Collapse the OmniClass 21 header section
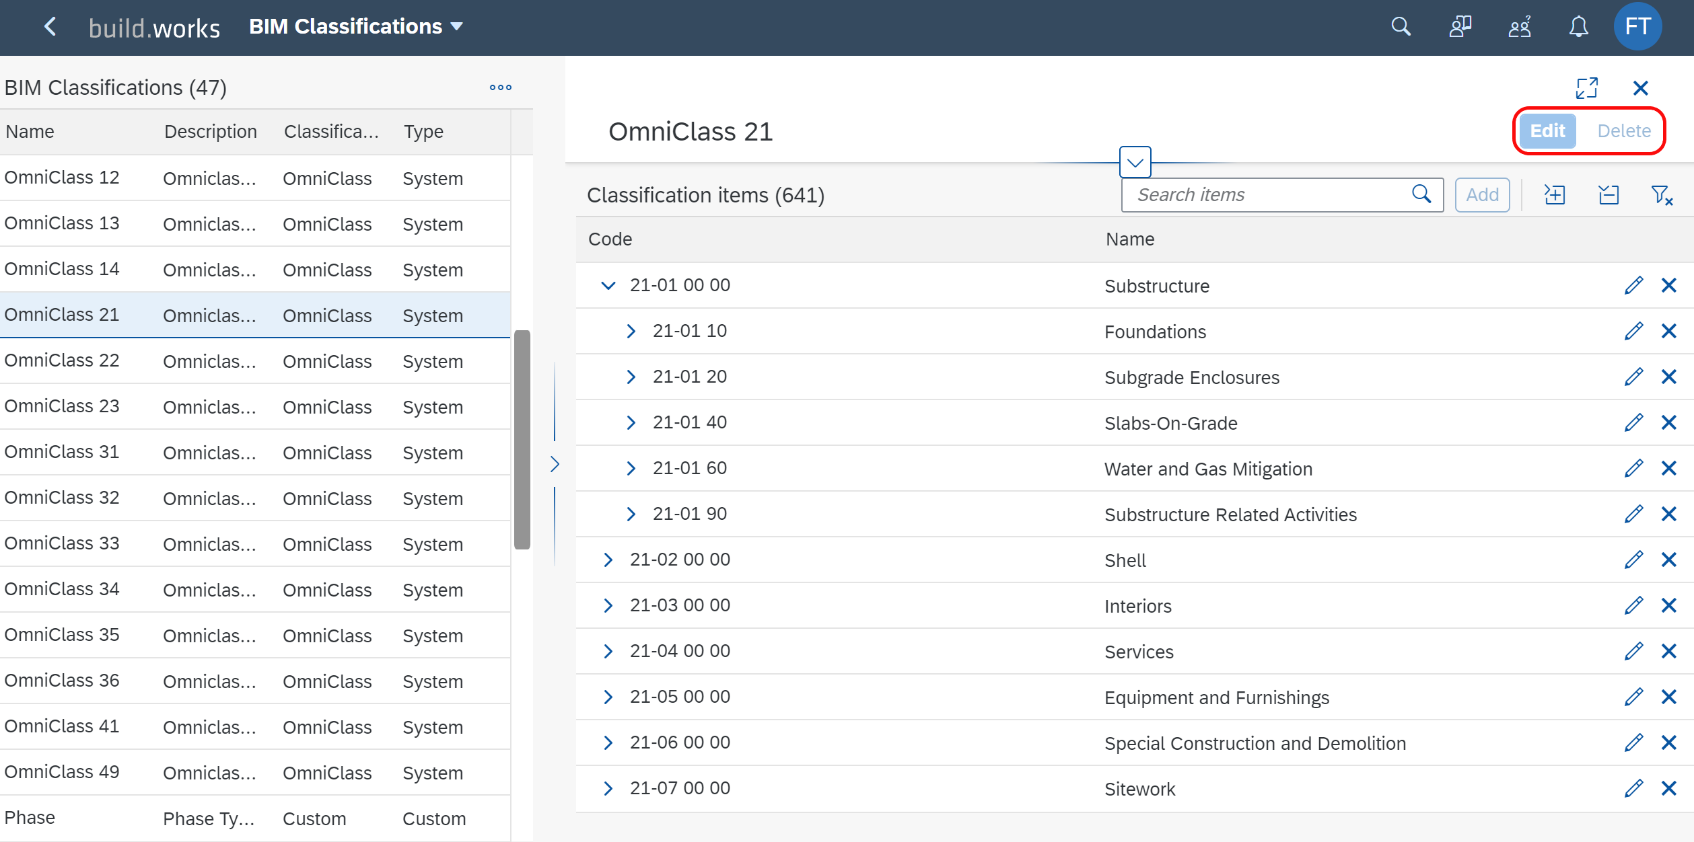The width and height of the screenshot is (1694, 842). pyautogui.click(x=1135, y=162)
